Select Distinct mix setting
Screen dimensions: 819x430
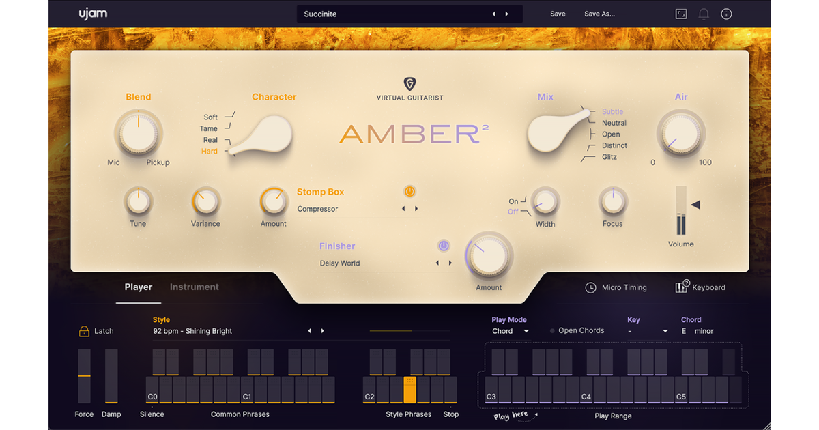coord(614,145)
